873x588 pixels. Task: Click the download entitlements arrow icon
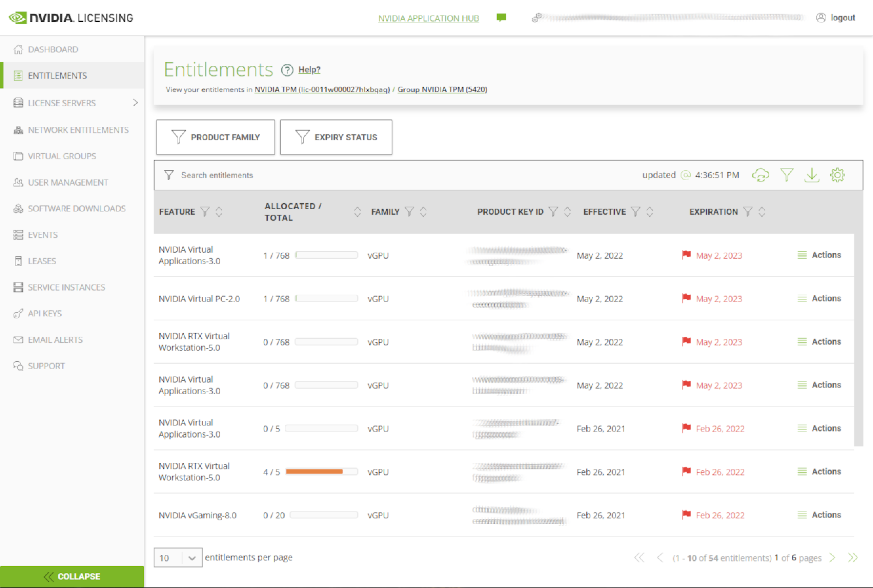[811, 175]
